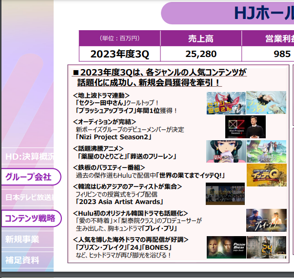Viewport: 294px width, 278px height.
Task: Click the Nizi Project Season 2 thumbnail
Action: click(x=245, y=127)
